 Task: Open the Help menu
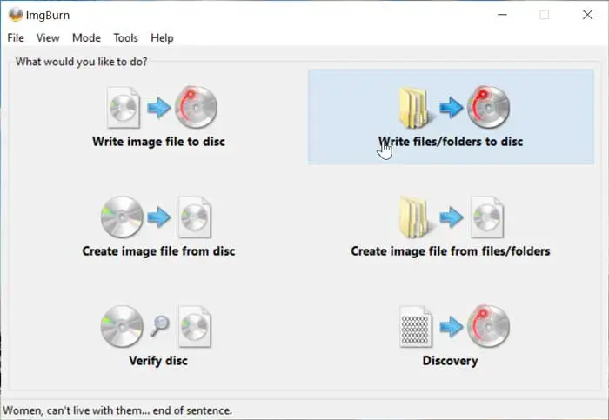pos(162,38)
